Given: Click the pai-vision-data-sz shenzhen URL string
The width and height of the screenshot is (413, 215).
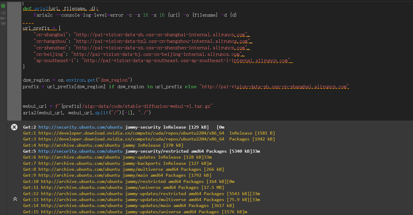Looking at the screenshot, I should point(161,48).
